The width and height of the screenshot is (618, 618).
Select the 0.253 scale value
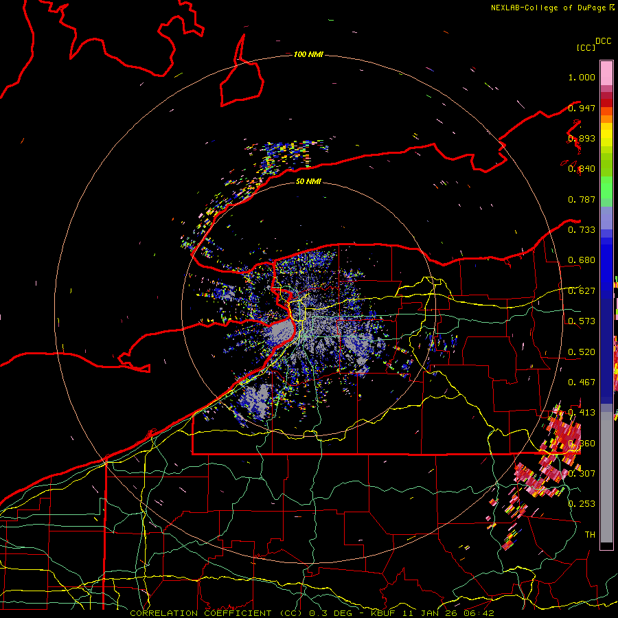click(582, 504)
